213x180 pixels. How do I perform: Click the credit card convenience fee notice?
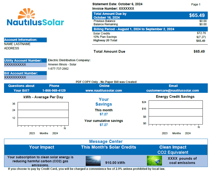(87, 169)
